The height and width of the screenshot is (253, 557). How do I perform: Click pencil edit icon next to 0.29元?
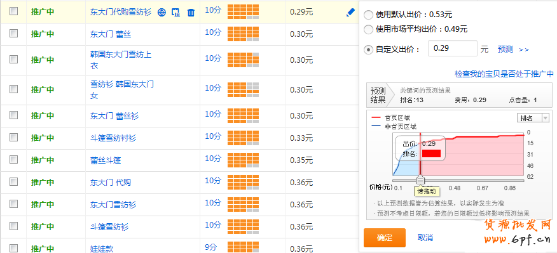350,13
